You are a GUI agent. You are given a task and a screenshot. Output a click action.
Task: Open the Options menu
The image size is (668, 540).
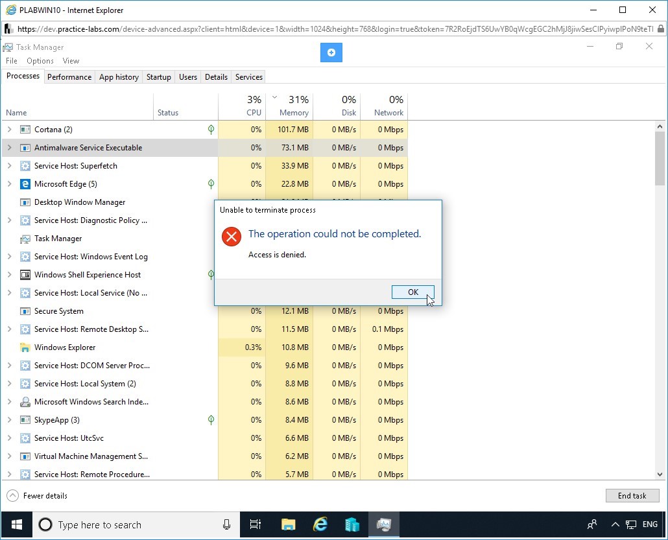(x=40, y=61)
